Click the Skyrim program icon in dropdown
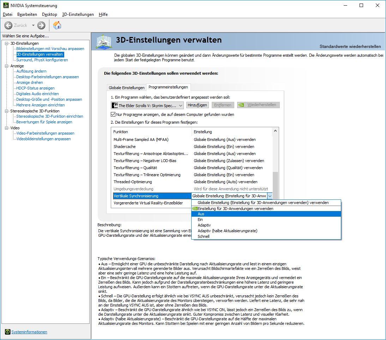The image size is (386, 340). (115, 105)
